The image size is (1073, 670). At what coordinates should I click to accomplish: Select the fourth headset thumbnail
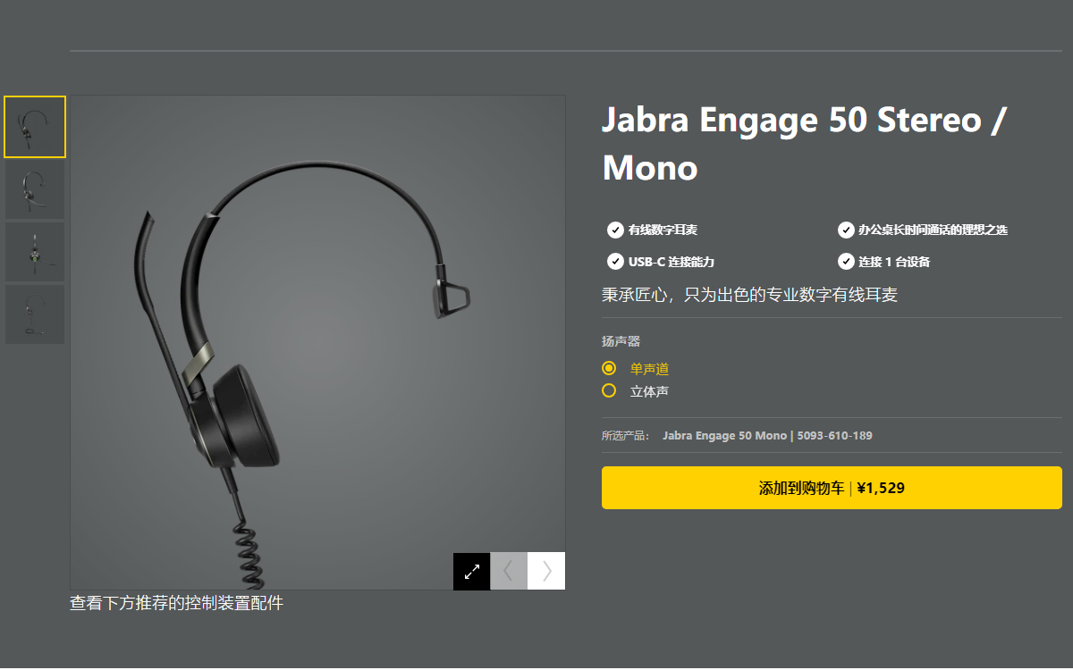point(35,314)
